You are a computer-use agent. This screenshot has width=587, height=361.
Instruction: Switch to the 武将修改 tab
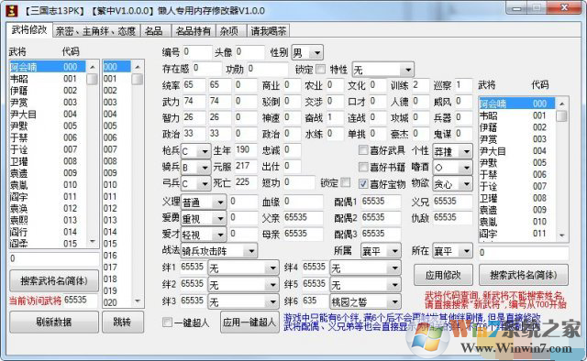click(x=29, y=30)
